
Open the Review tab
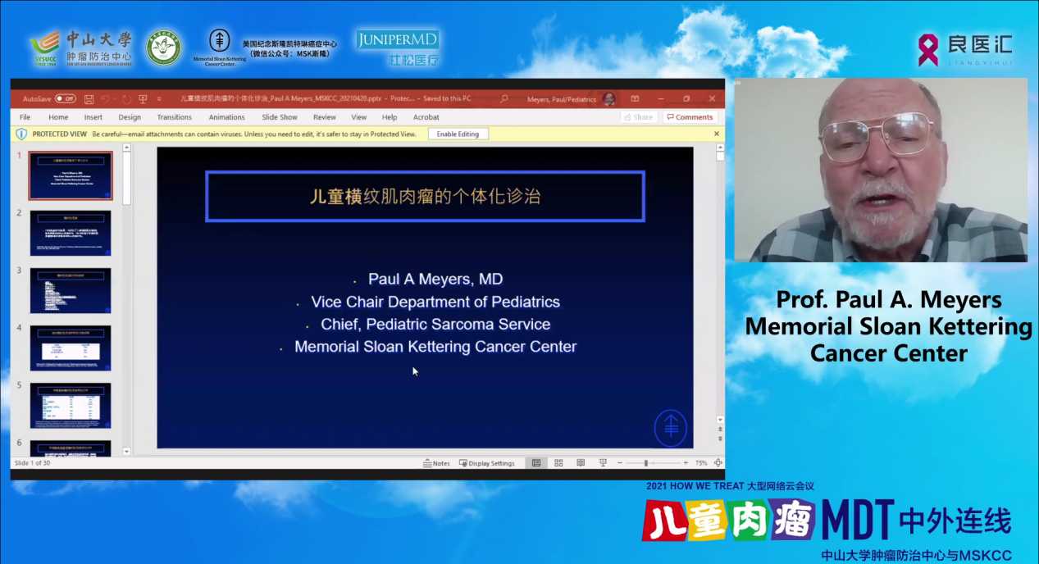coord(325,117)
